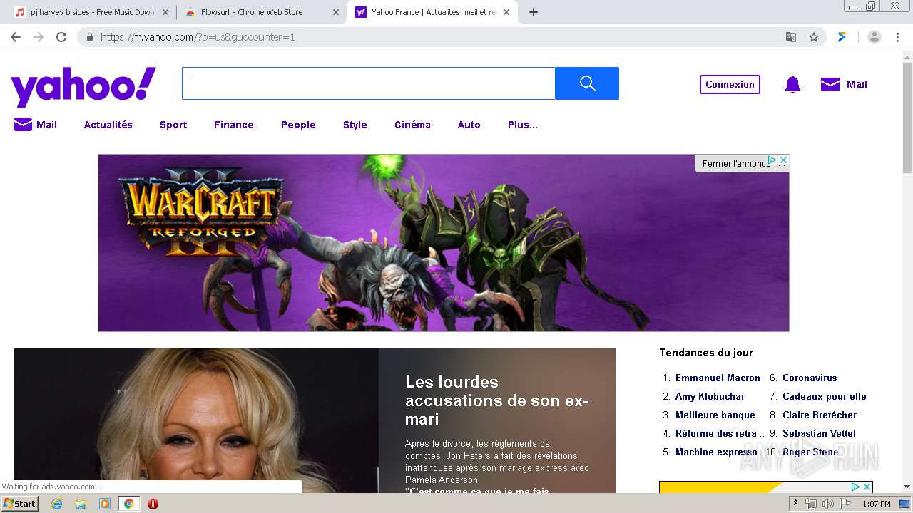913x513 pixels.
Task: Click the address bar URL
Action: [198, 37]
